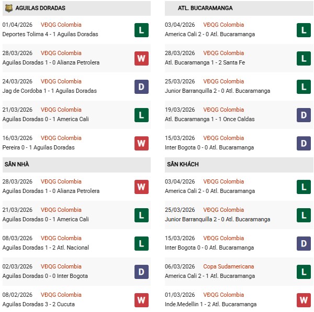Screen dimensions: 314x312
Task: Open the Copa Sudamericana competition link
Action: tap(228, 266)
